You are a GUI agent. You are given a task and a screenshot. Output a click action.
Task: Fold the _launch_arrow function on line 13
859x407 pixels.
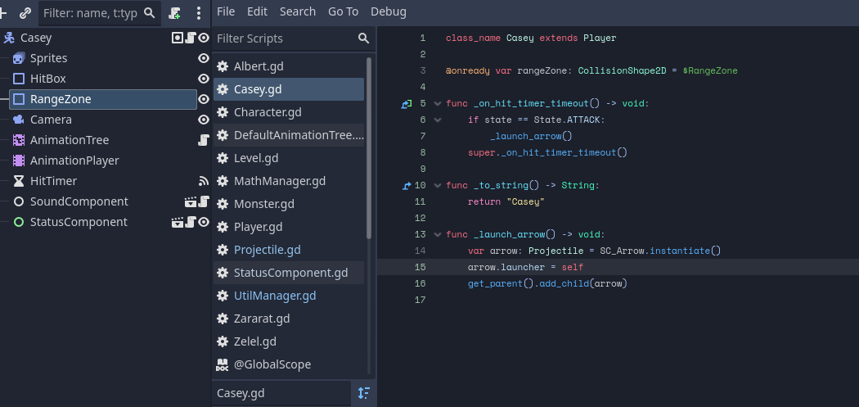click(x=437, y=235)
